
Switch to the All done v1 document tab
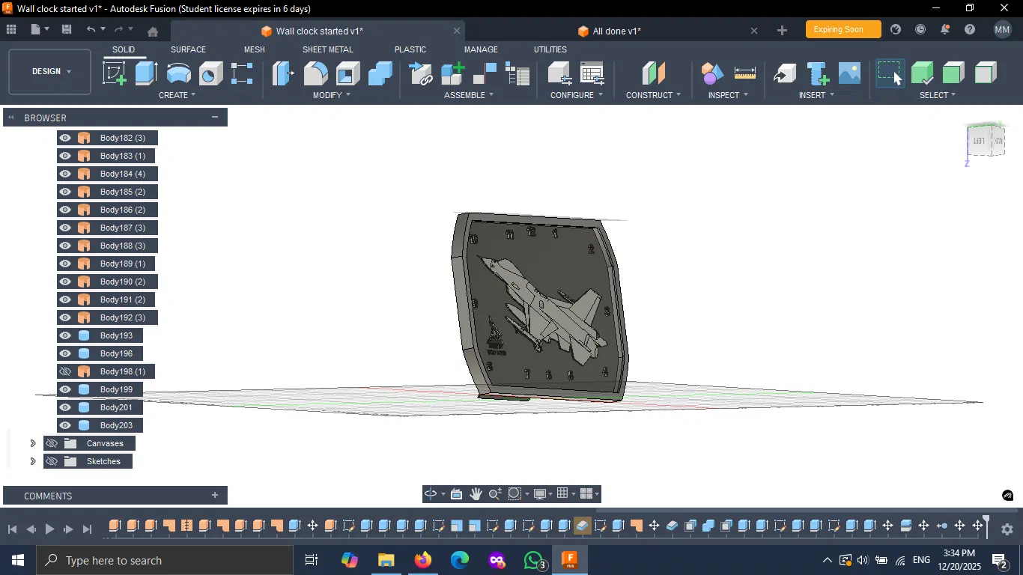tap(617, 31)
